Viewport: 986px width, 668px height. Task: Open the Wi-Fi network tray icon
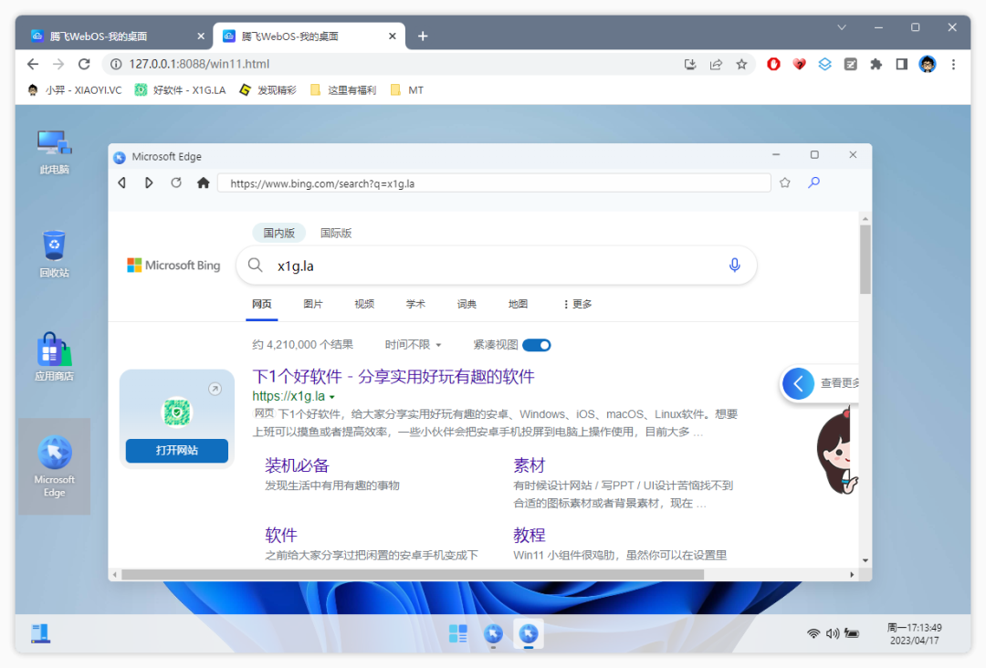tap(813, 633)
